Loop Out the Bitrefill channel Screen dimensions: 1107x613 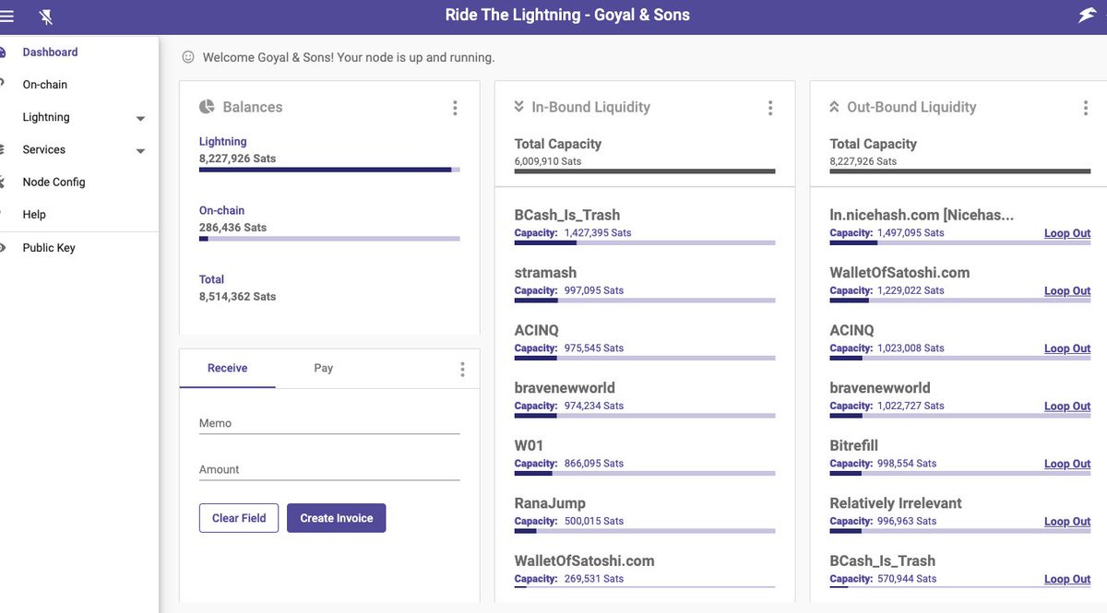[x=1067, y=464]
